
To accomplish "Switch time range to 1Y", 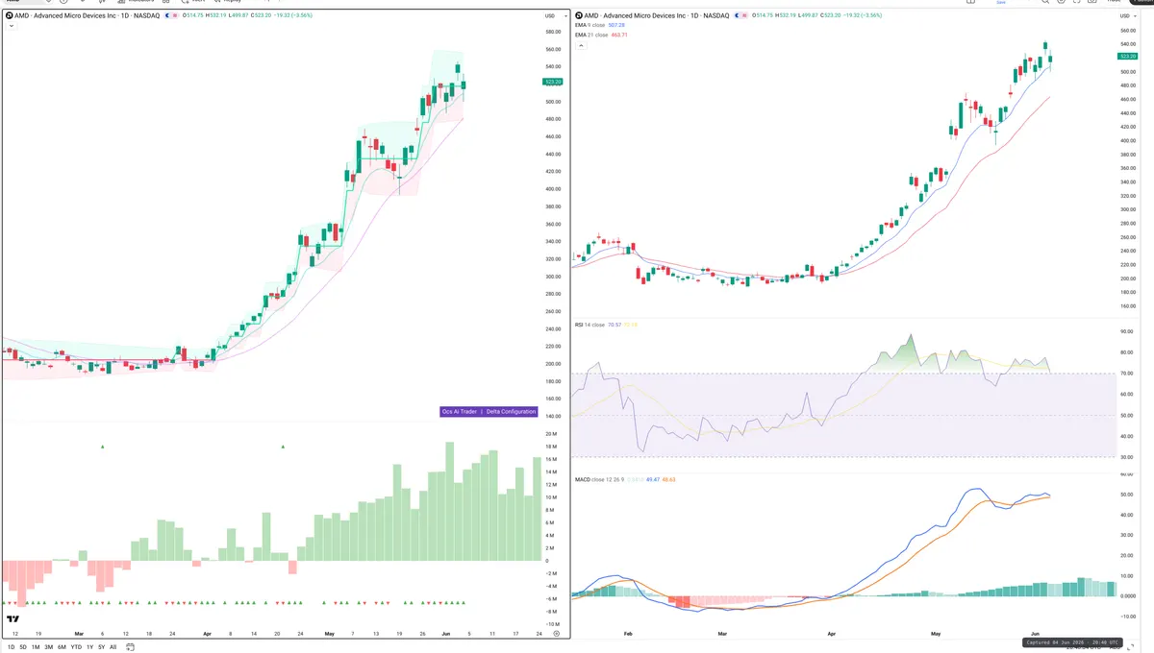I will pos(89,647).
